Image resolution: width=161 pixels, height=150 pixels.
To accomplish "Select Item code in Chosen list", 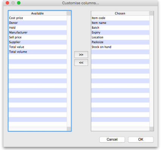I will point(120,18).
